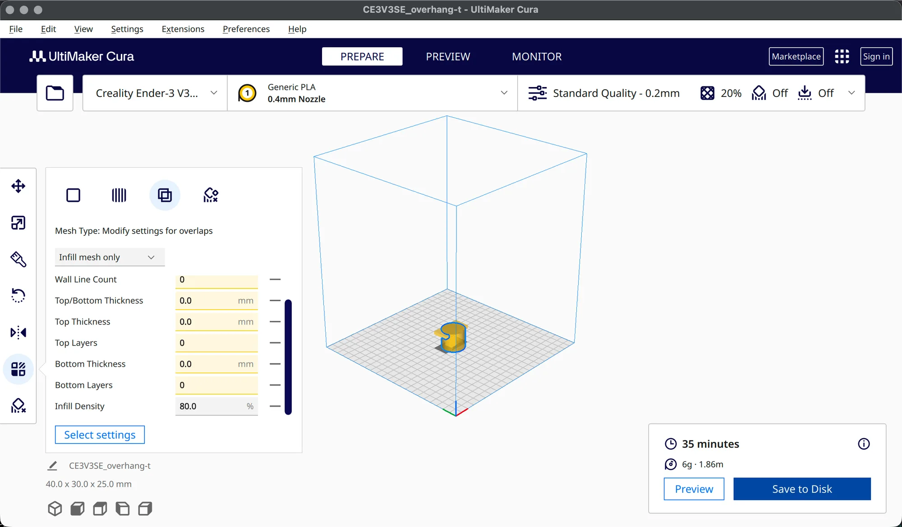Image resolution: width=902 pixels, height=527 pixels.
Task: Select the Support Blocker tool
Action: pos(18,406)
